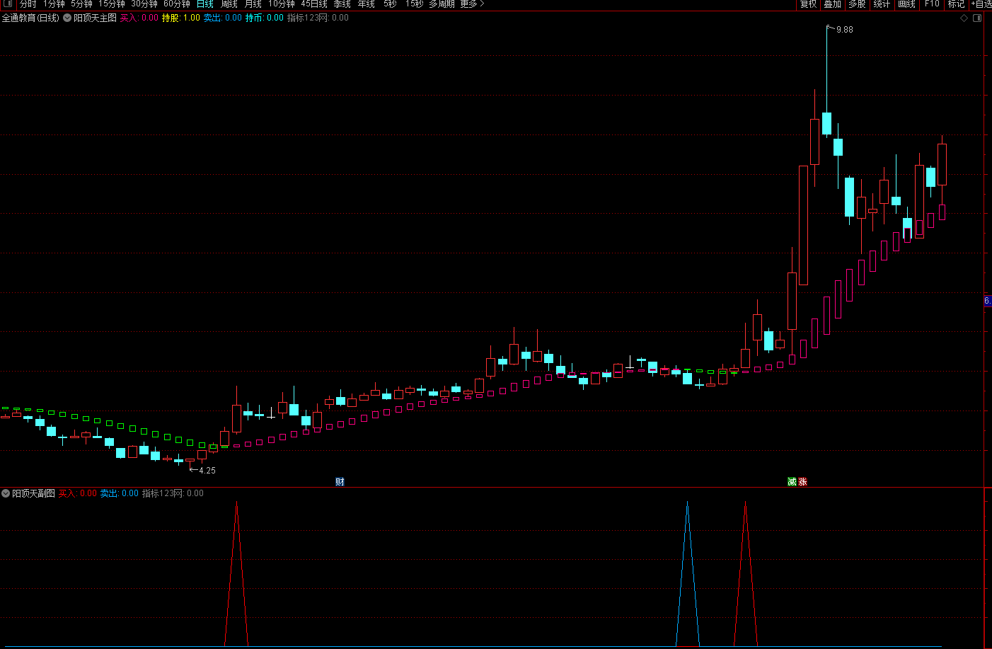The width and height of the screenshot is (992, 649).
Task: Click the 标记 mark button
Action: tap(957, 4)
